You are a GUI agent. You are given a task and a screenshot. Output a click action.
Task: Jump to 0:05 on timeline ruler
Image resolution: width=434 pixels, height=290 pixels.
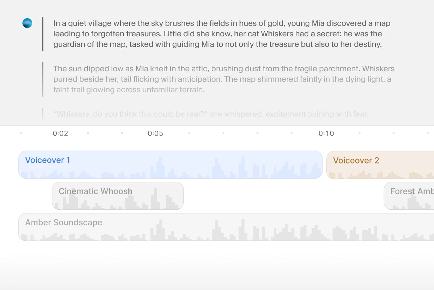pos(155,133)
